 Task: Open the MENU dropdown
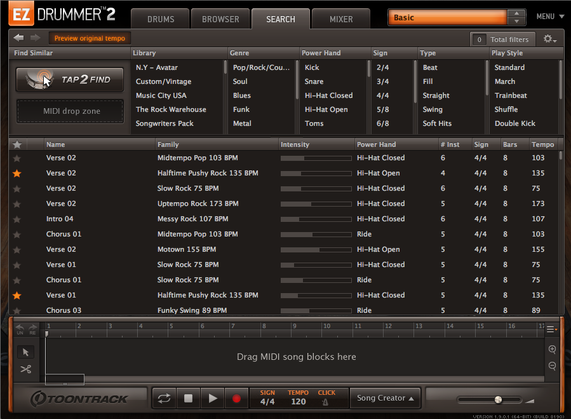tap(546, 17)
